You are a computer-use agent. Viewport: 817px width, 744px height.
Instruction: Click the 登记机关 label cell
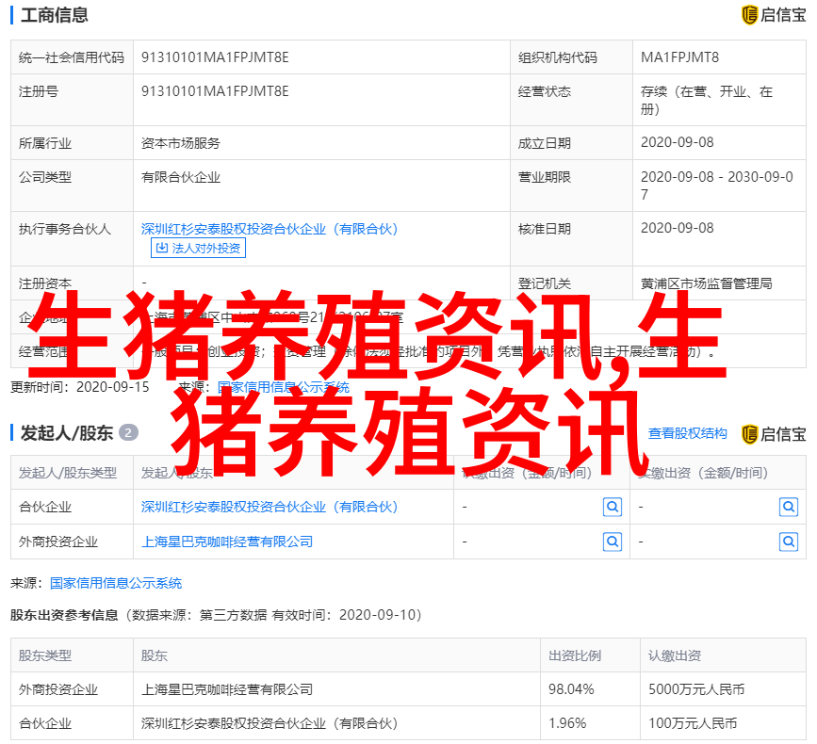click(572, 283)
